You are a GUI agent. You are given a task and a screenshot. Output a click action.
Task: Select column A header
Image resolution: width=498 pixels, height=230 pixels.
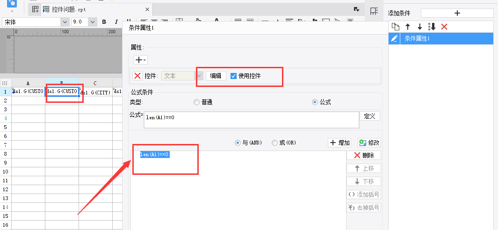[28, 83]
